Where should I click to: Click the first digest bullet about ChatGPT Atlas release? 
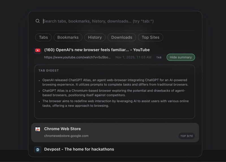[115, 82]
